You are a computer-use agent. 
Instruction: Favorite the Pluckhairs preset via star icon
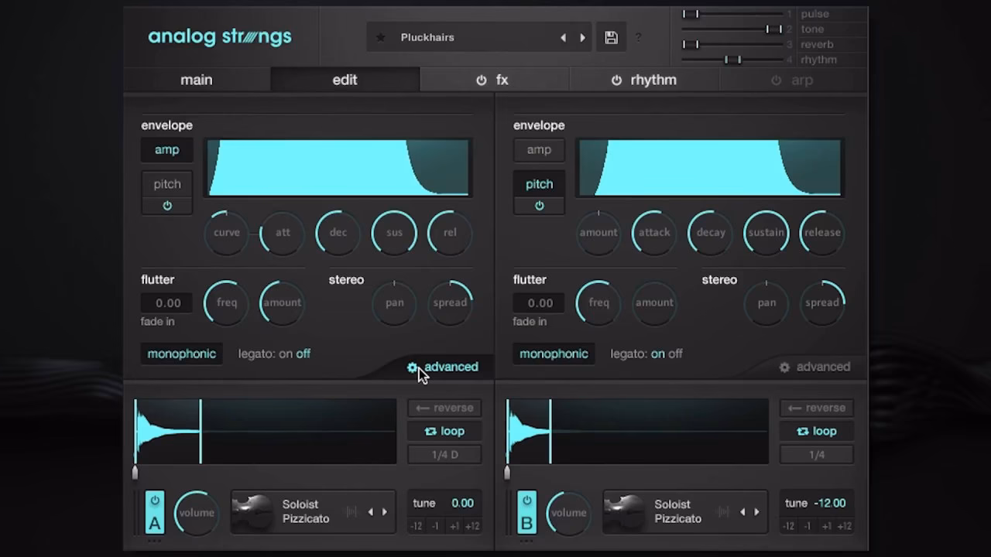click(380, 37)
